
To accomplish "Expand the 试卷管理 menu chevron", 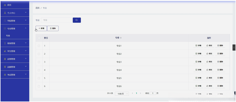I will click(26, 59).
